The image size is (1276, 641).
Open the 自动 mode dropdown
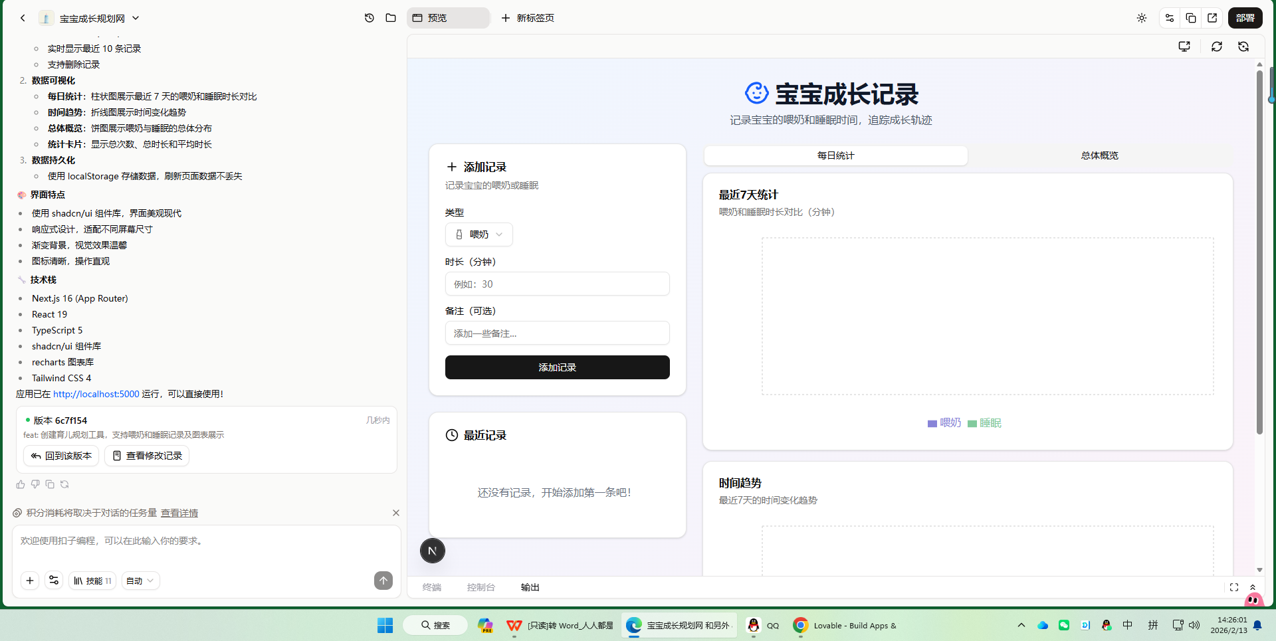click(x=140, y=580)
